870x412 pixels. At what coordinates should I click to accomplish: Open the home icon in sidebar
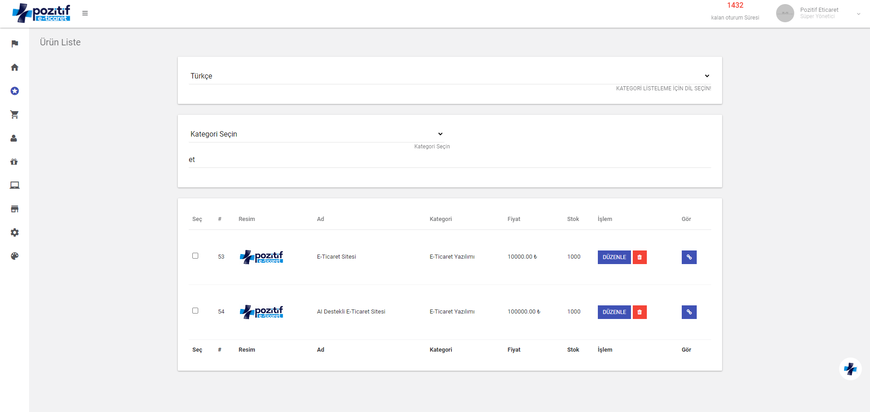[x=15, y=67]
